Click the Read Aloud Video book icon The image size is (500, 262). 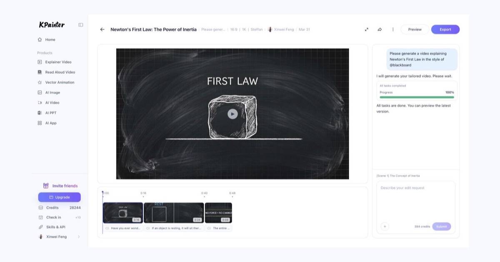40,72
